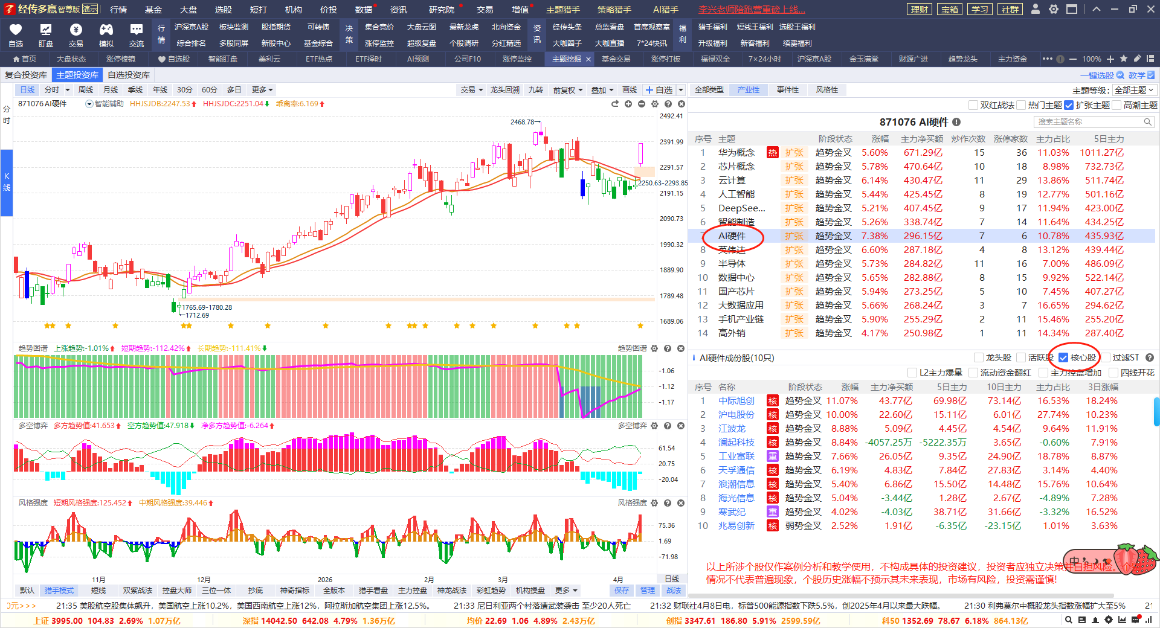1160x628 pixels.
Task: Click the user account profile icon
Action: [x=1036, y=9]
